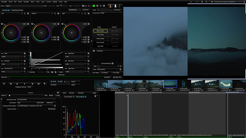This screenshot has width=246, height=138.
Task: Click the keyframe graph icon for Contrast
Action: click(x=25, y=64)
